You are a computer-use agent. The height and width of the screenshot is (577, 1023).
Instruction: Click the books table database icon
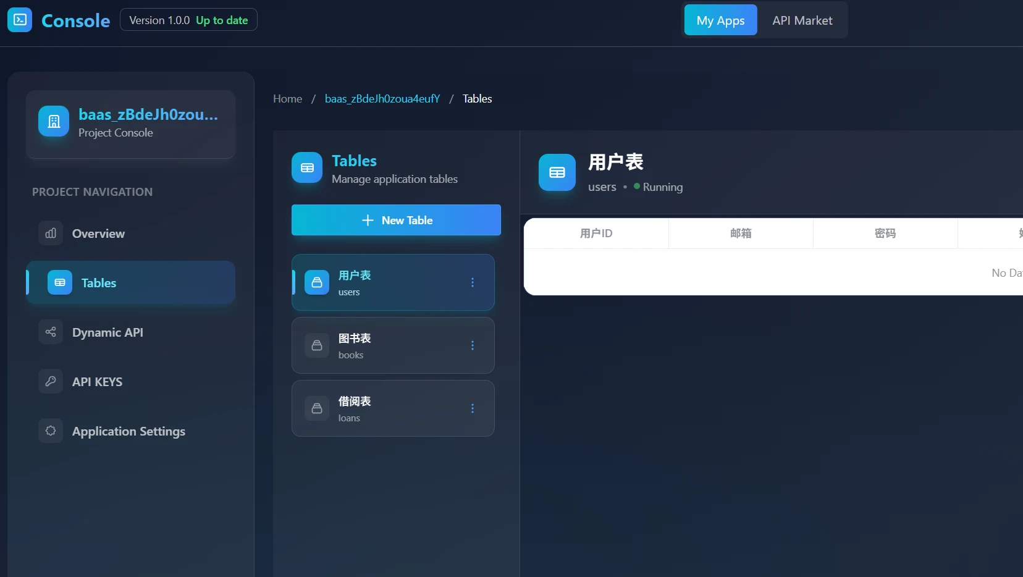coord(317,345)
